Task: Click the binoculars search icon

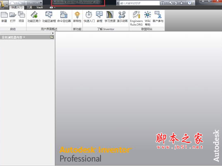Action: (x=162, y=3)
